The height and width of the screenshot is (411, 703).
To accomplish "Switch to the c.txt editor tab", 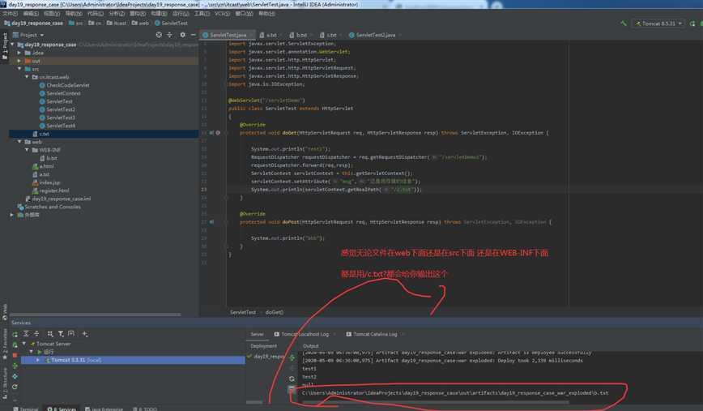I will click(x=330, y=35).
